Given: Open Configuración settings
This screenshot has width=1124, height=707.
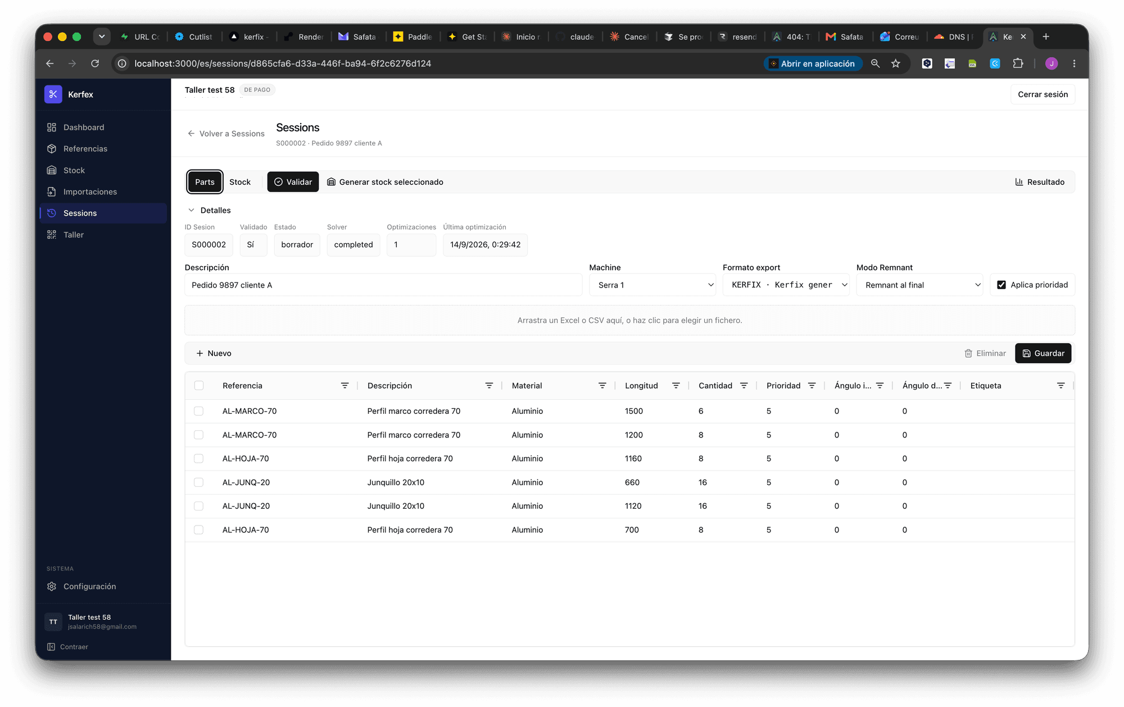Looking at the screenshot, I should [103, 586].
